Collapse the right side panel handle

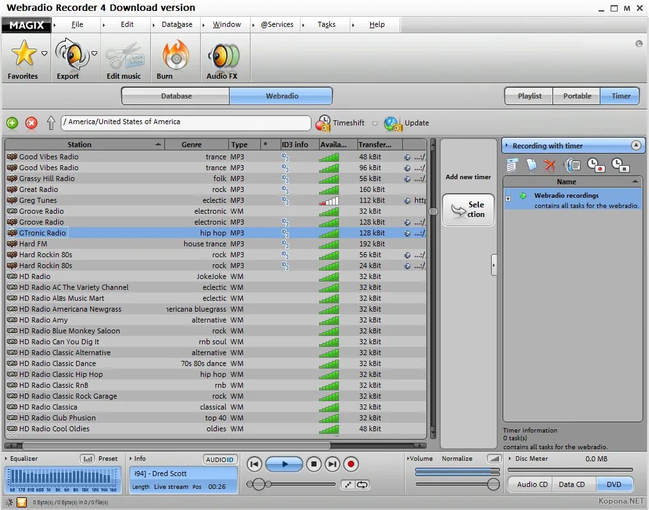pyautogui.click(x=494, y=265)
